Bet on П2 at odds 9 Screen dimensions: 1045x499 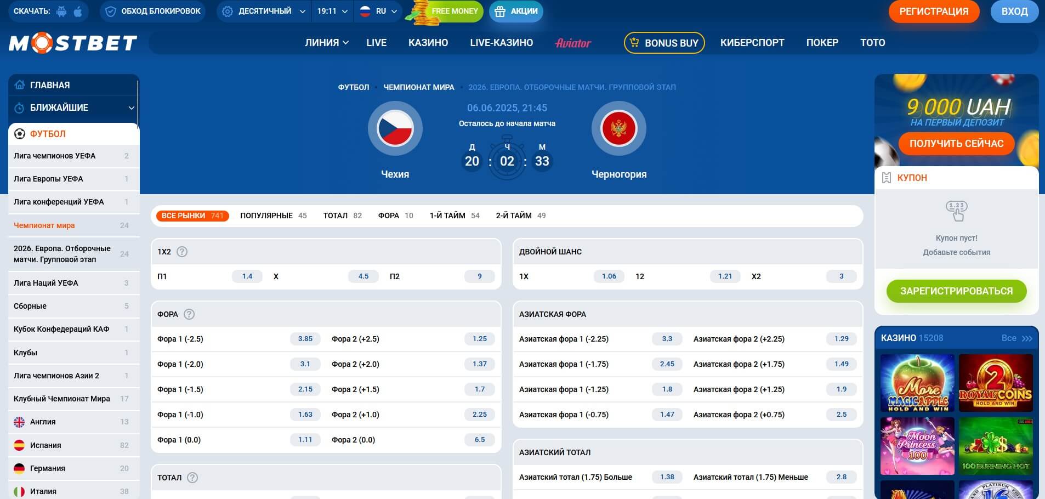tap(480, 276)
